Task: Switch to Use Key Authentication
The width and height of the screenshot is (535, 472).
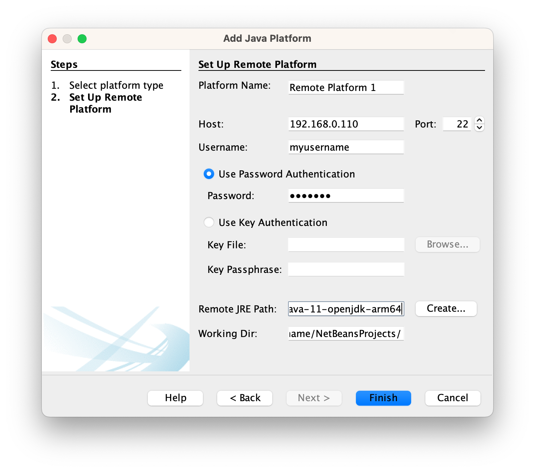Action: click(209, 222)
